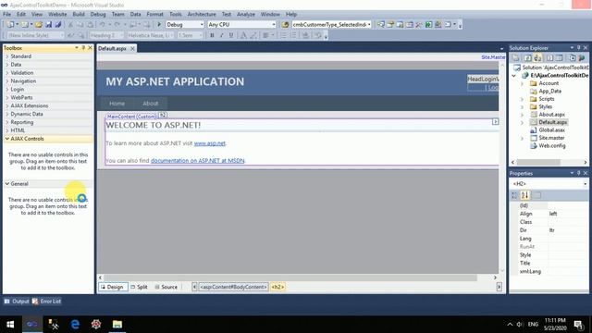
Task: Click the Save All icon
Action: coord(58,25)
